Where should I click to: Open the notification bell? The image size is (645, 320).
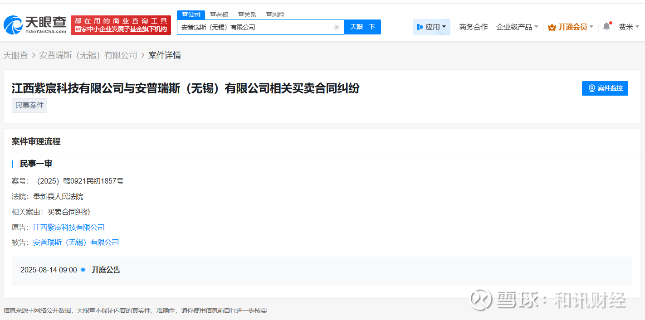point(606,27)
